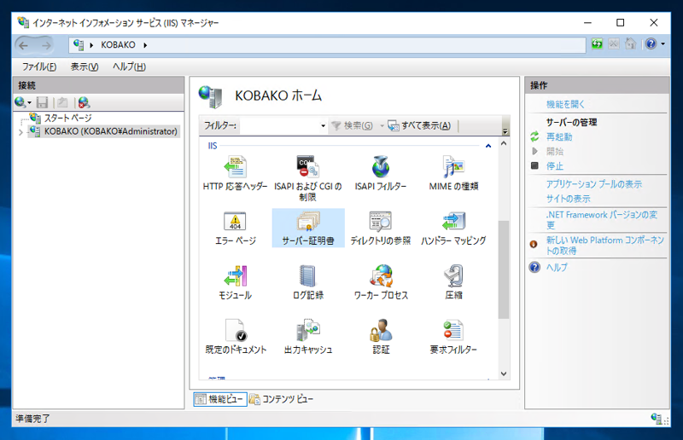Click the scroll down arrow of feature list
The height and width of the screenshot is (440, 683).
click(x=504, y=373)
